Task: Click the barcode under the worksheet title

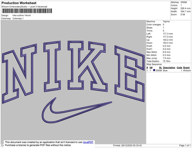Action: (x=27, y=11)
